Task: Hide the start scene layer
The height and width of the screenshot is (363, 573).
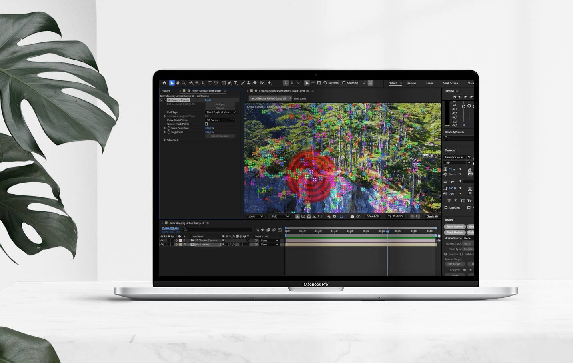Action: tap(162, 244)
